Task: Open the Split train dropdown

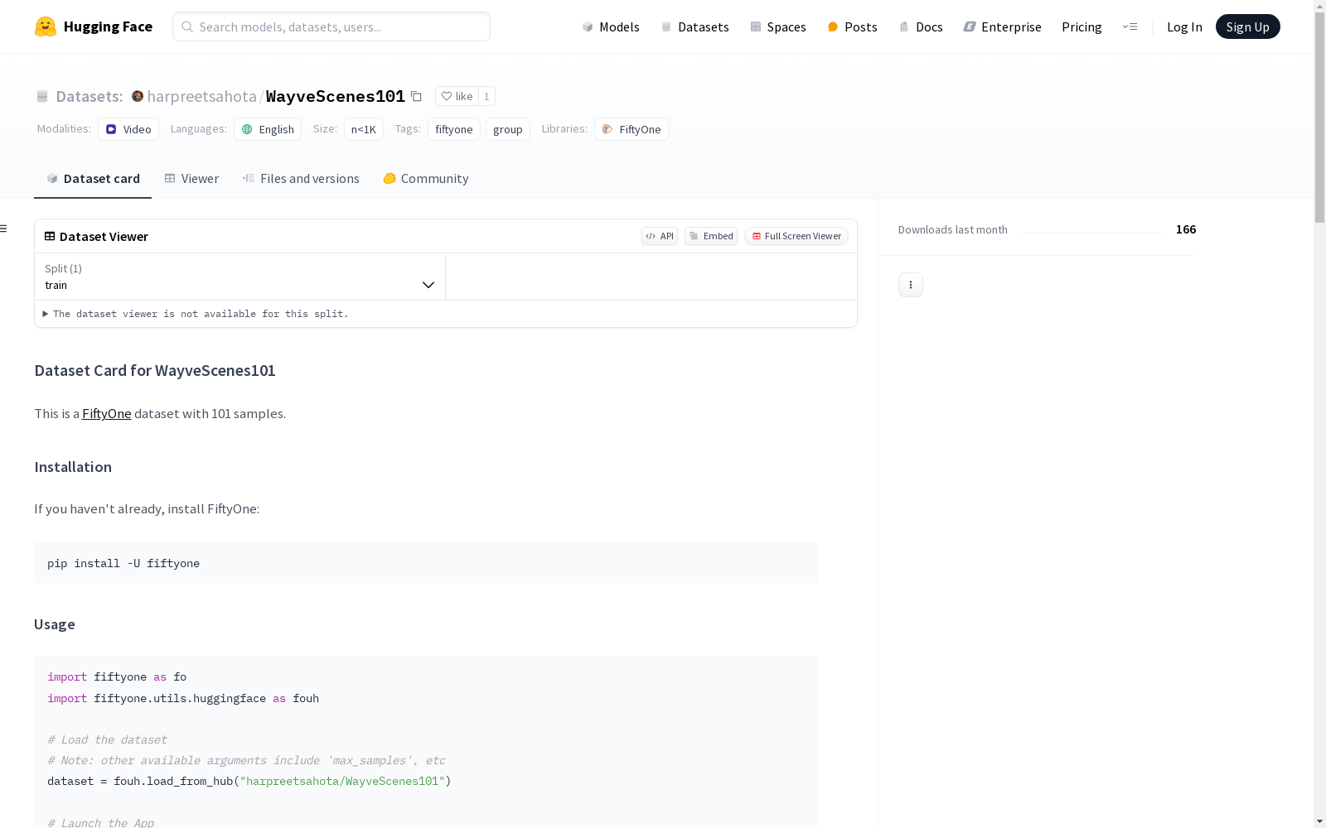Action: coord(240,277)
